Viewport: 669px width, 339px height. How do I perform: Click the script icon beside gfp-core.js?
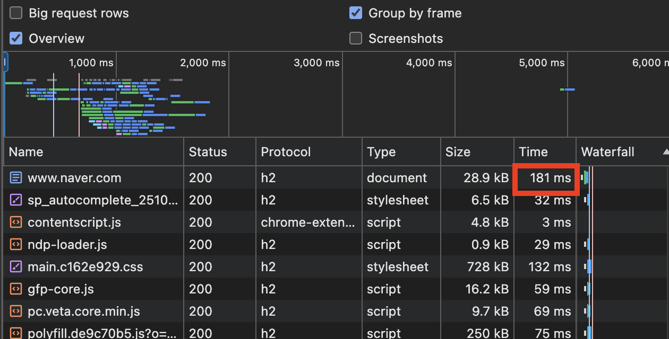16,289
